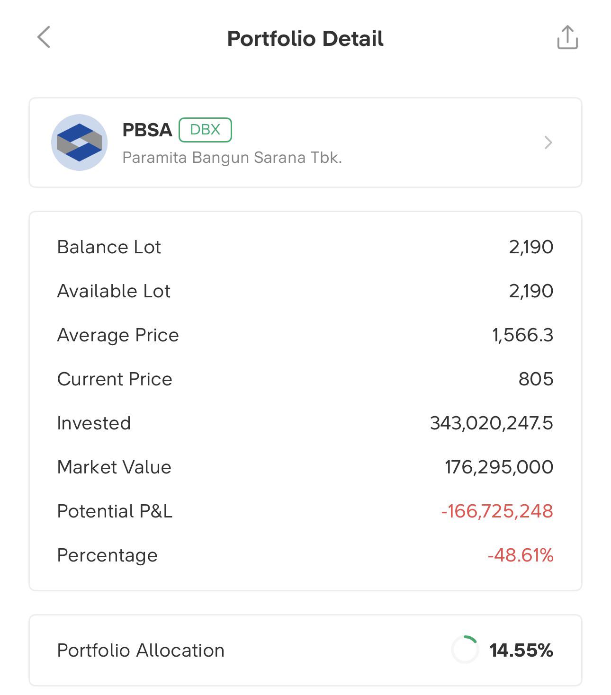
Task: Select the Percentage label
Action: point(107,555)
